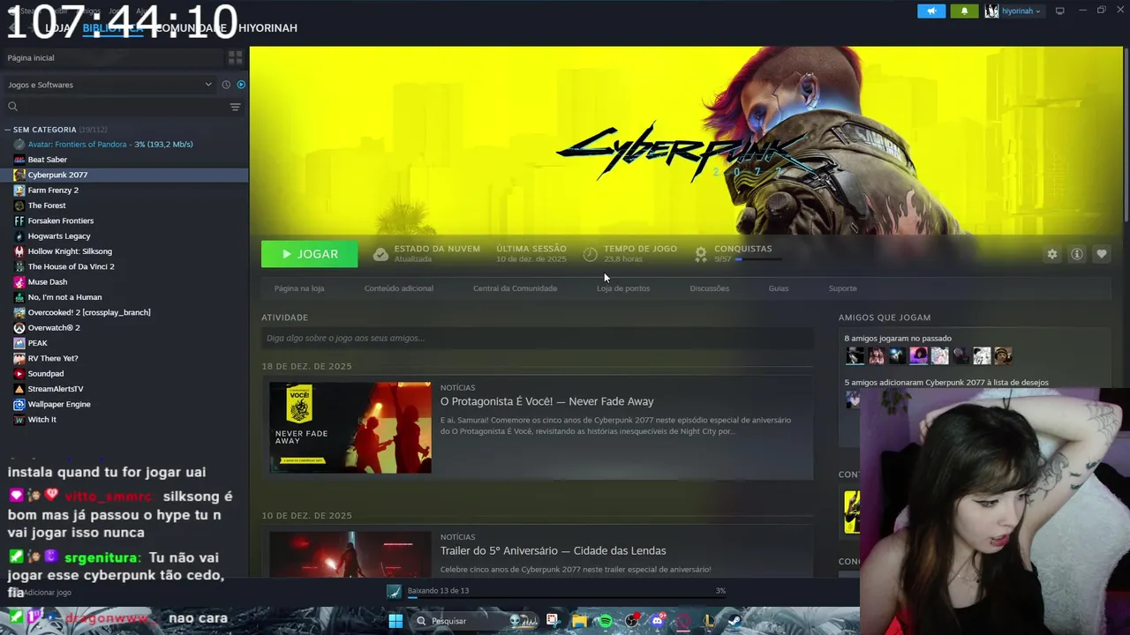The width and height of the screenshot is (1130, 635).
Task: Open Loja de pontos tab
Action: [x=623, y=288]
